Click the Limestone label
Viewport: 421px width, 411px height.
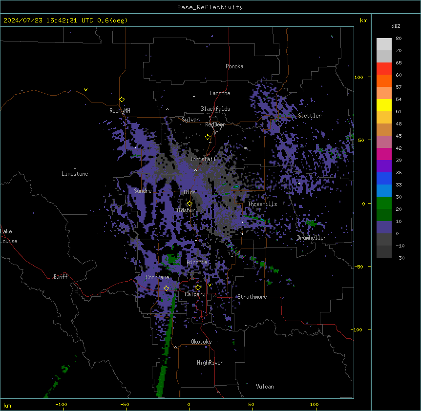pyautogui.click(x=75, y=174)
